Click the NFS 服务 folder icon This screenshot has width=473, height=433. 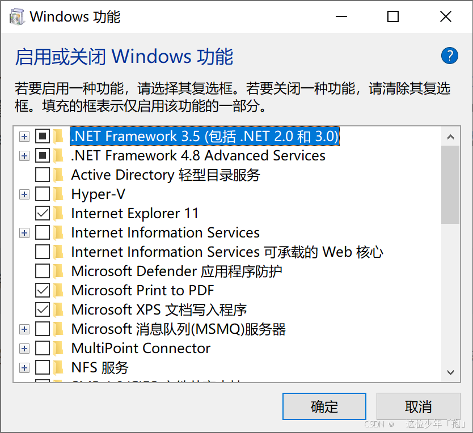[x=57, y=367]
